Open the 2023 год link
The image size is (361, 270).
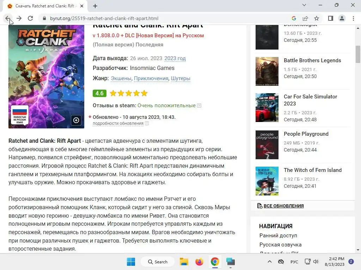pyautogui.click(x=175, y=58)
